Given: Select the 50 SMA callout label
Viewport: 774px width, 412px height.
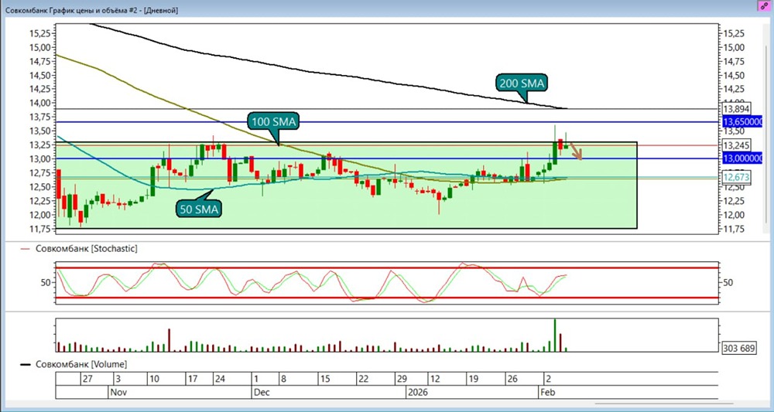Looking at the screenshot, I should (x=198, y=209).
